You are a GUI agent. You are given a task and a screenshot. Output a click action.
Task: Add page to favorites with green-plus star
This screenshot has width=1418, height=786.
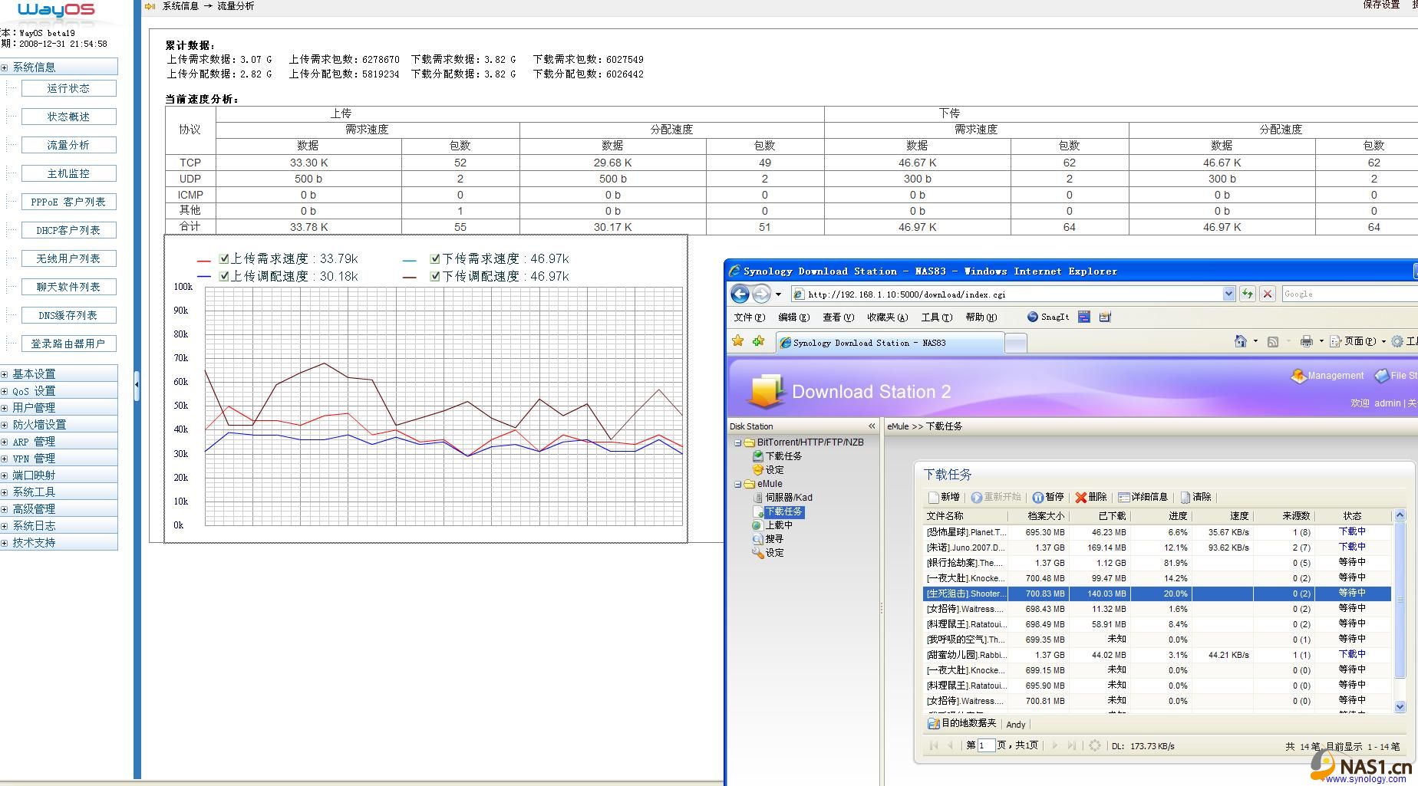[758, 341]
